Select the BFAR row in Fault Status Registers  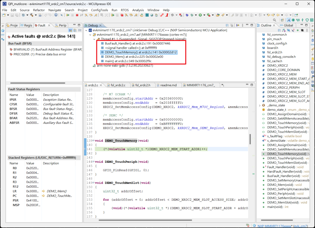coord(14,118)
